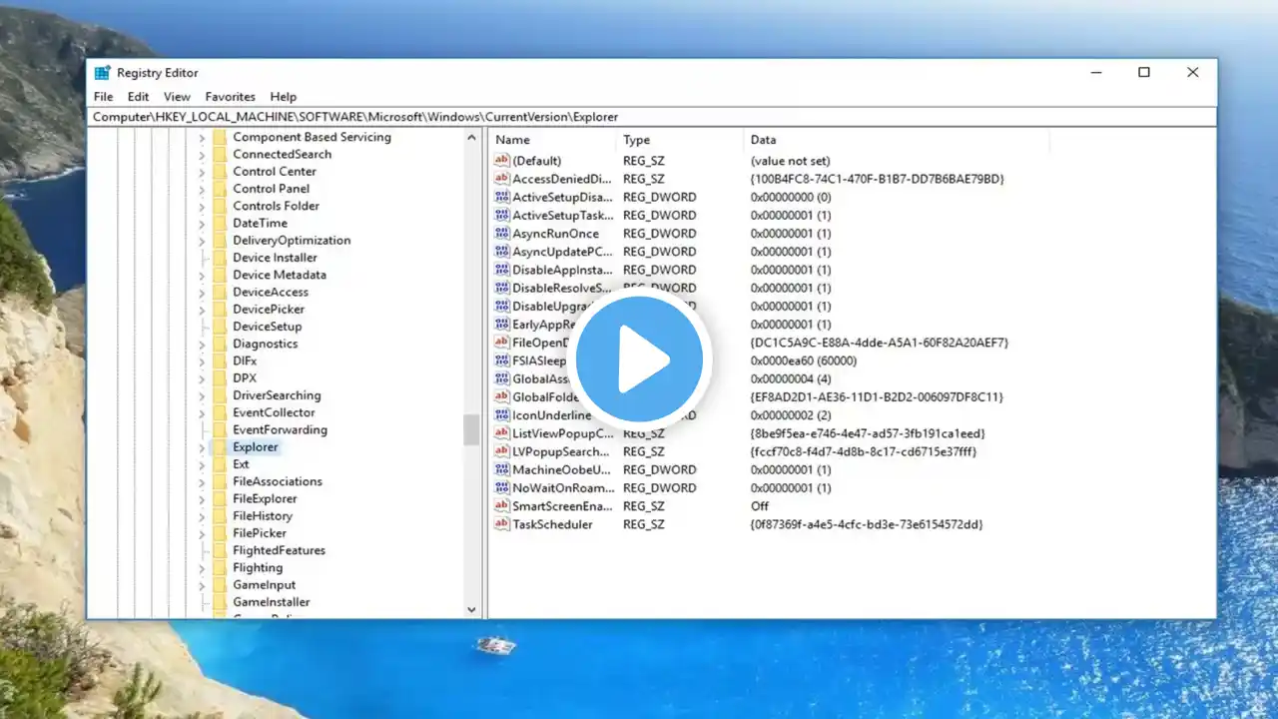
Task: Expand the DriverSearching key
Action: [202, 395]
